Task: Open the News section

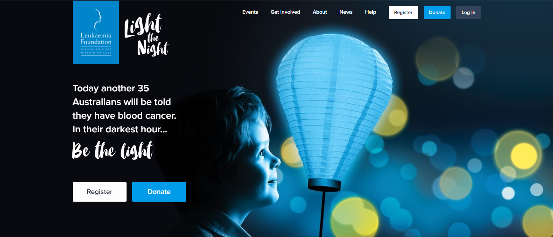Action: pyautogui.click(x=346, y=12)
